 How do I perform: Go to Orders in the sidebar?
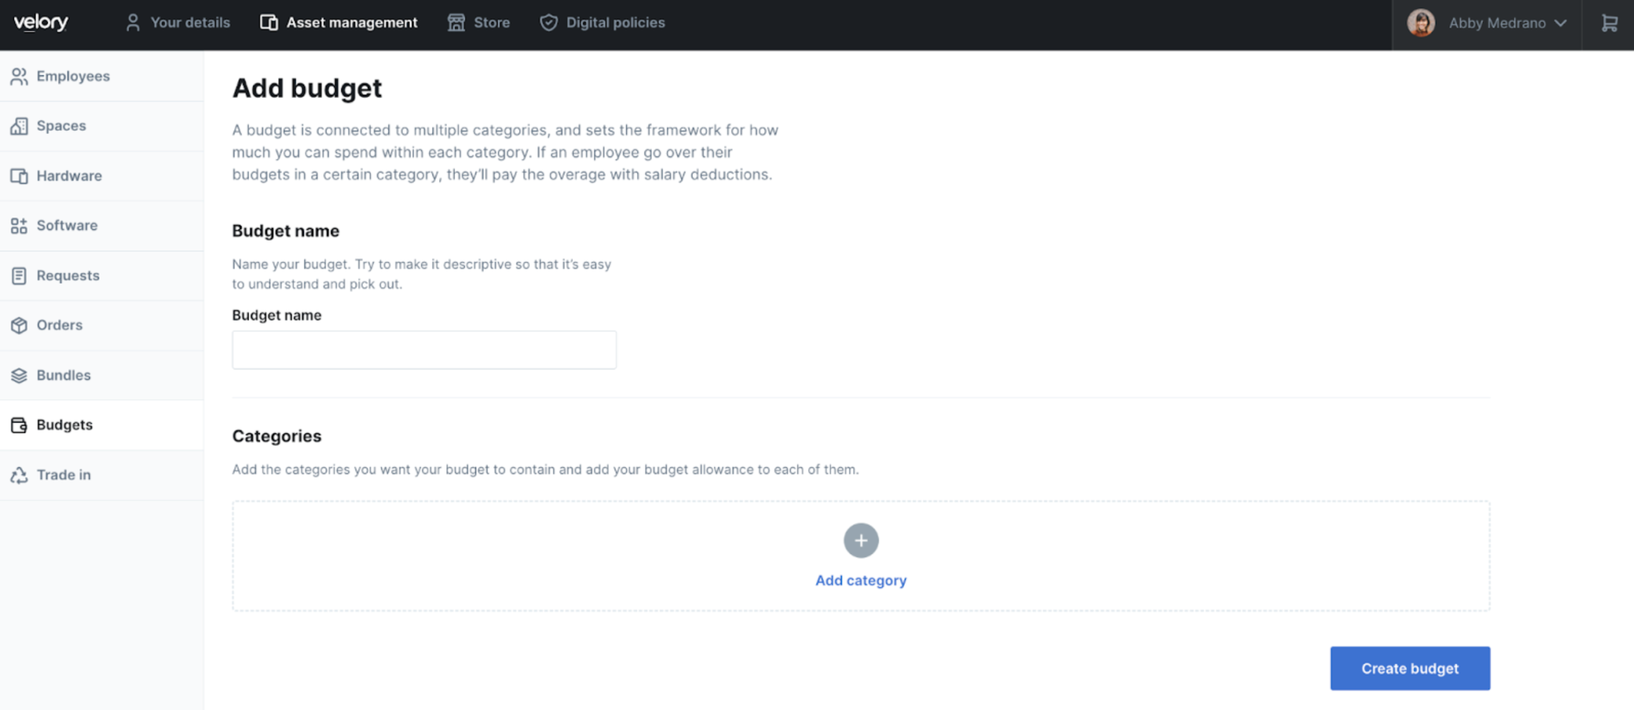coord(101,325)
